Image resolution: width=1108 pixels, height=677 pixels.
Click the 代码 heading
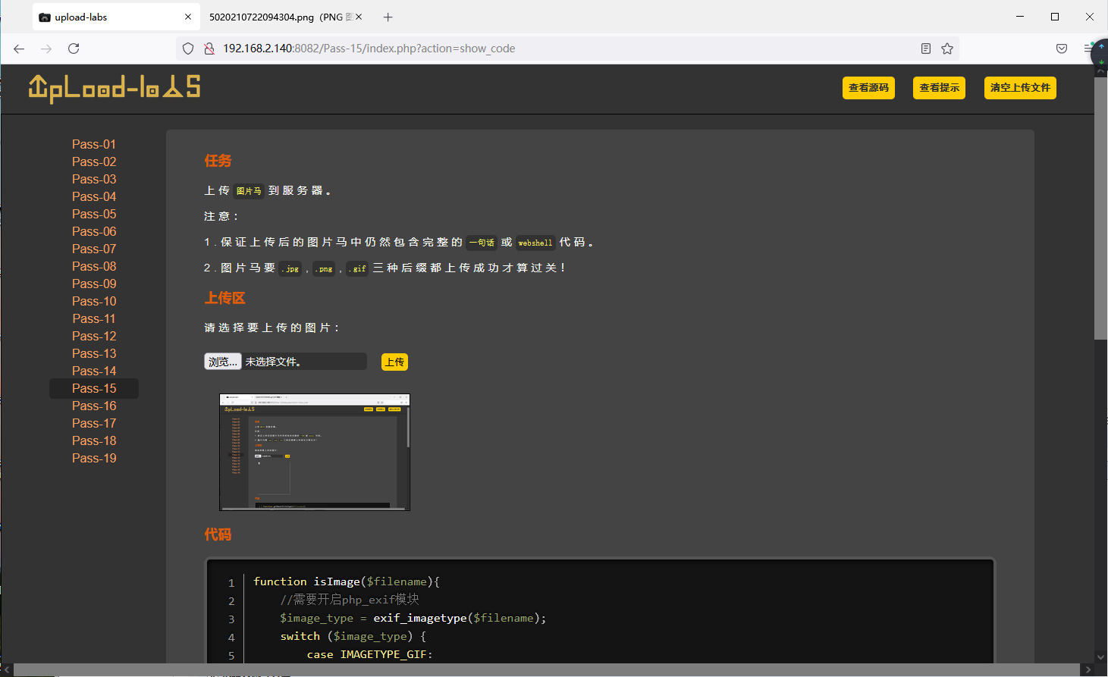point(218,534)
